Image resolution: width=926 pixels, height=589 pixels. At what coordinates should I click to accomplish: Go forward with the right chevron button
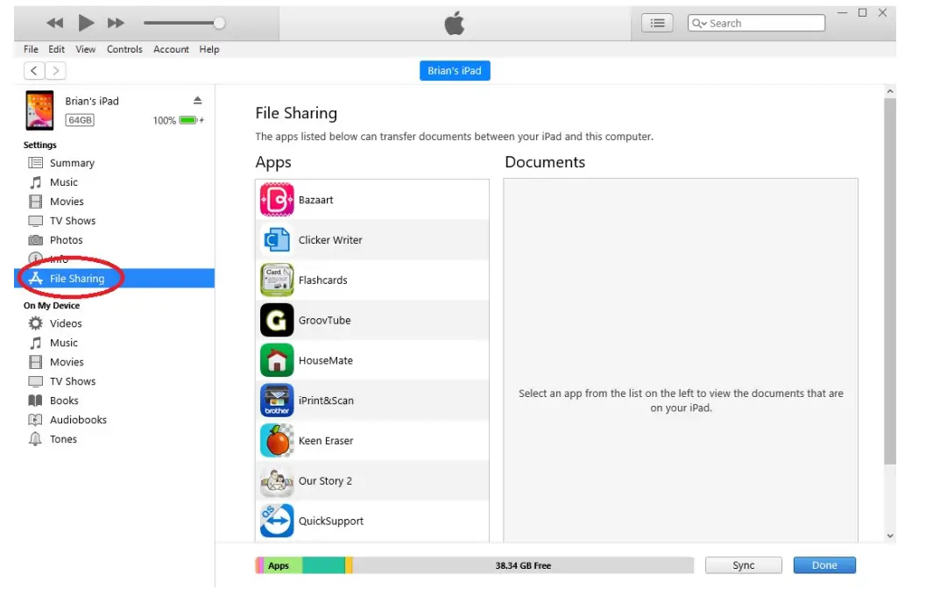pos(55,70)
